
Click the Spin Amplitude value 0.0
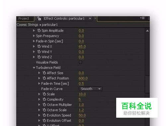81,31
